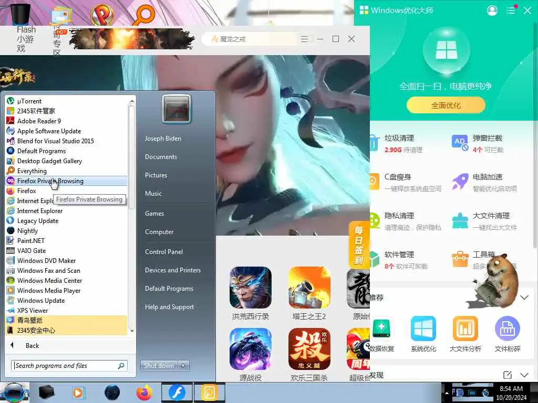
Task: Open Documents from Start menu
Action: pos(161,156)
